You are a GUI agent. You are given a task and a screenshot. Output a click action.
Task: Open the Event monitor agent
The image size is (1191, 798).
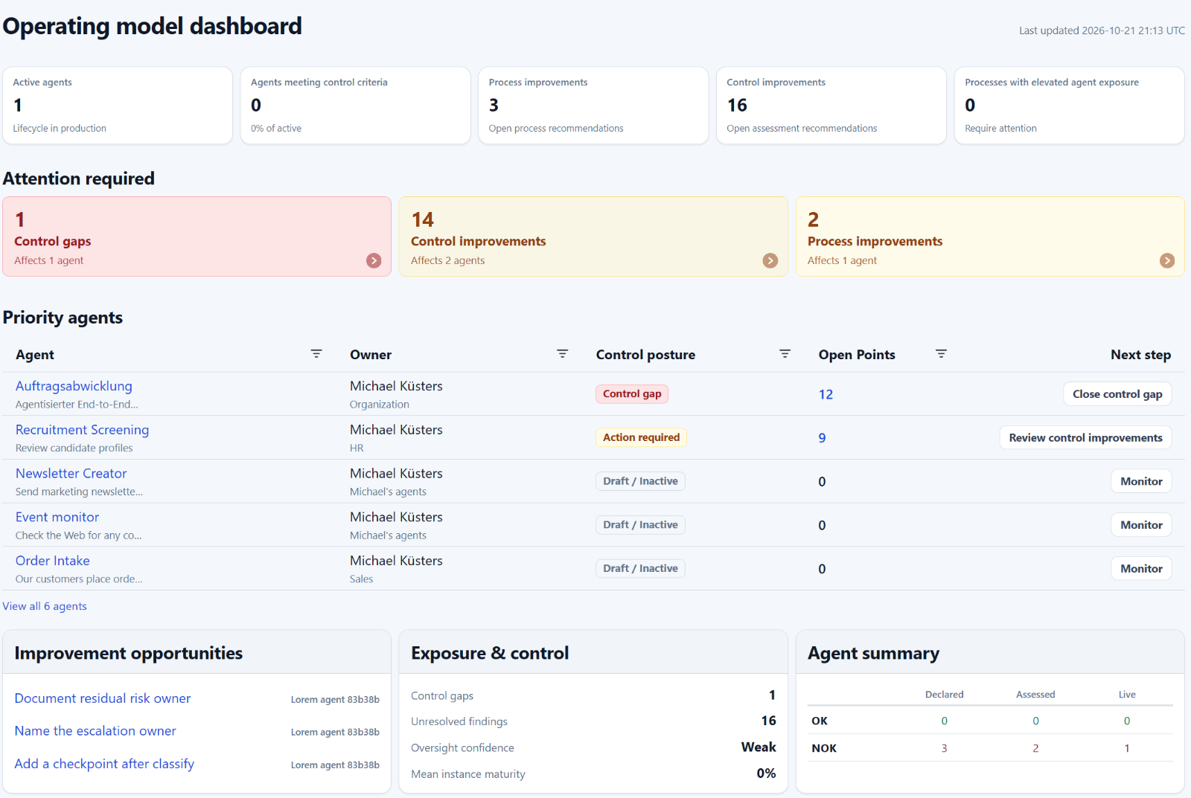pos(57,517)
